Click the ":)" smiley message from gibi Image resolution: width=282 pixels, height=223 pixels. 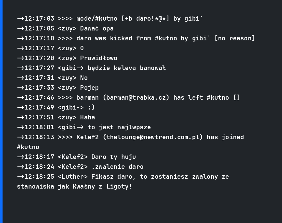point(91,108)
